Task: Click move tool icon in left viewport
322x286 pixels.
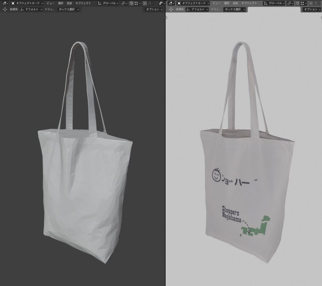Action: pos(5,9)
